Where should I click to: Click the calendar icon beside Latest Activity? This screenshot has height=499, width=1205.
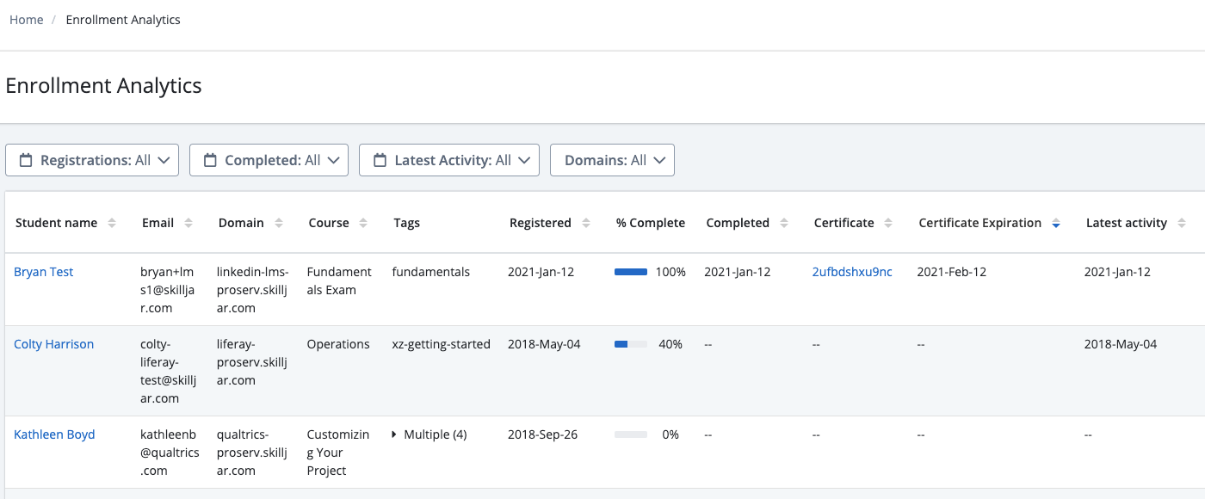[380, 160]
